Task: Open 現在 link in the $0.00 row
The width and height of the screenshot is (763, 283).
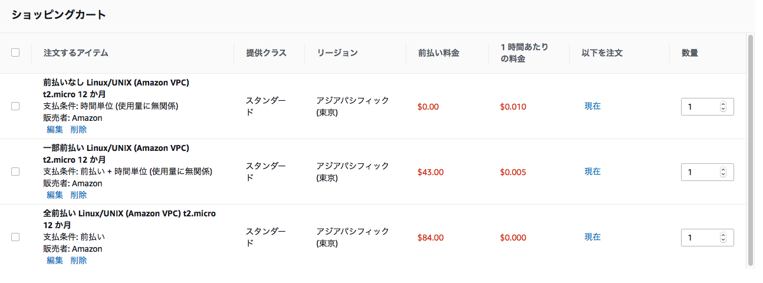Action: 593,106
